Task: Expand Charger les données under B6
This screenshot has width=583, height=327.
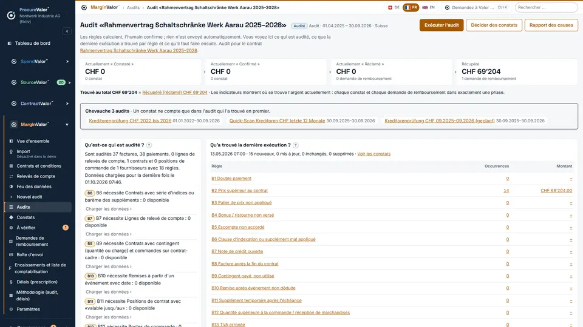Action: [x=109, y=209]
